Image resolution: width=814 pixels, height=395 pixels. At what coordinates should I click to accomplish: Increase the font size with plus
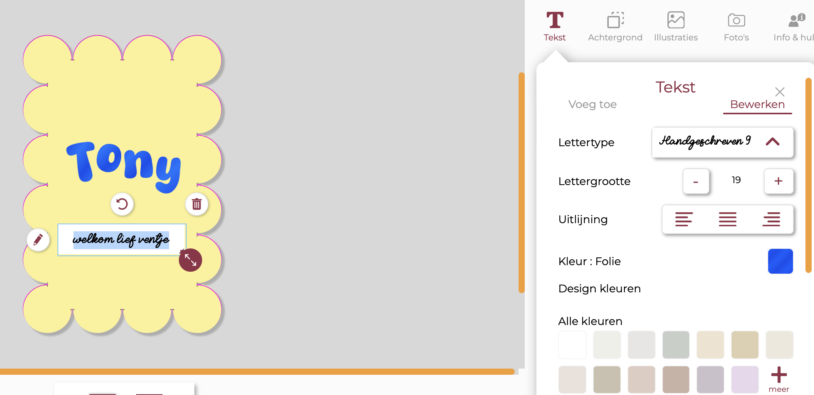778,181
